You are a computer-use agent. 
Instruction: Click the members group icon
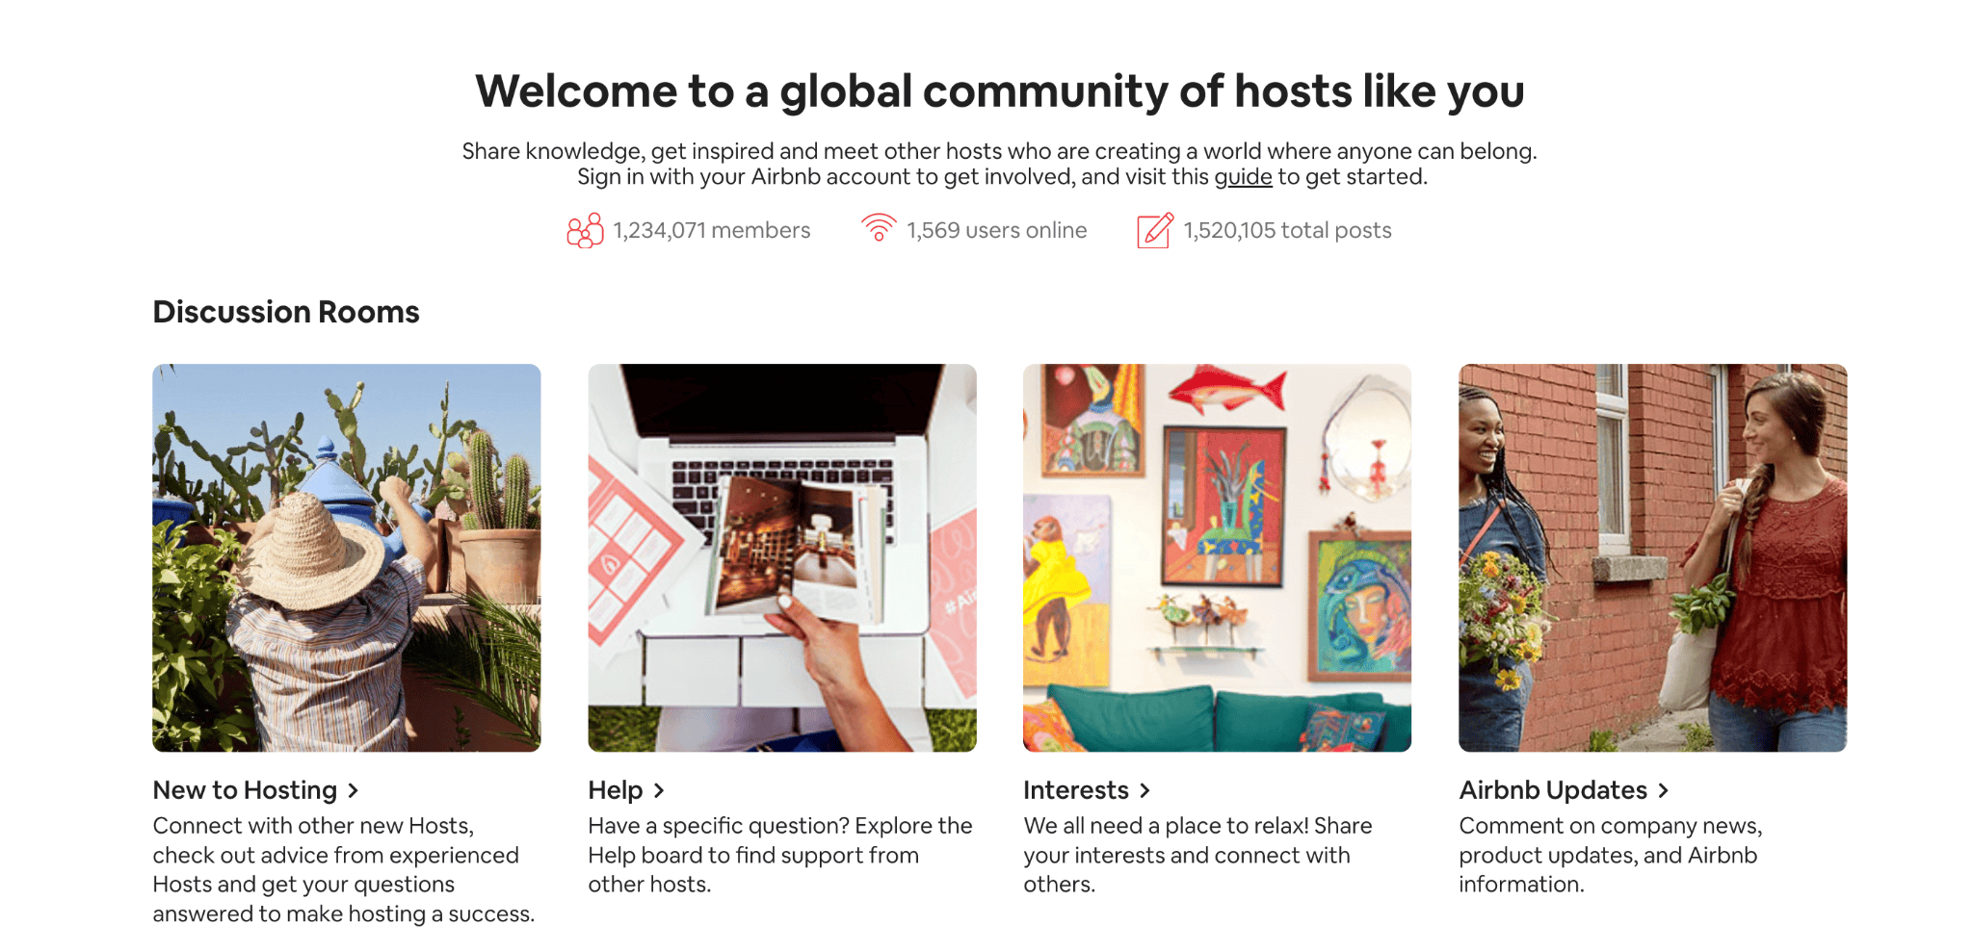[585, 230]
